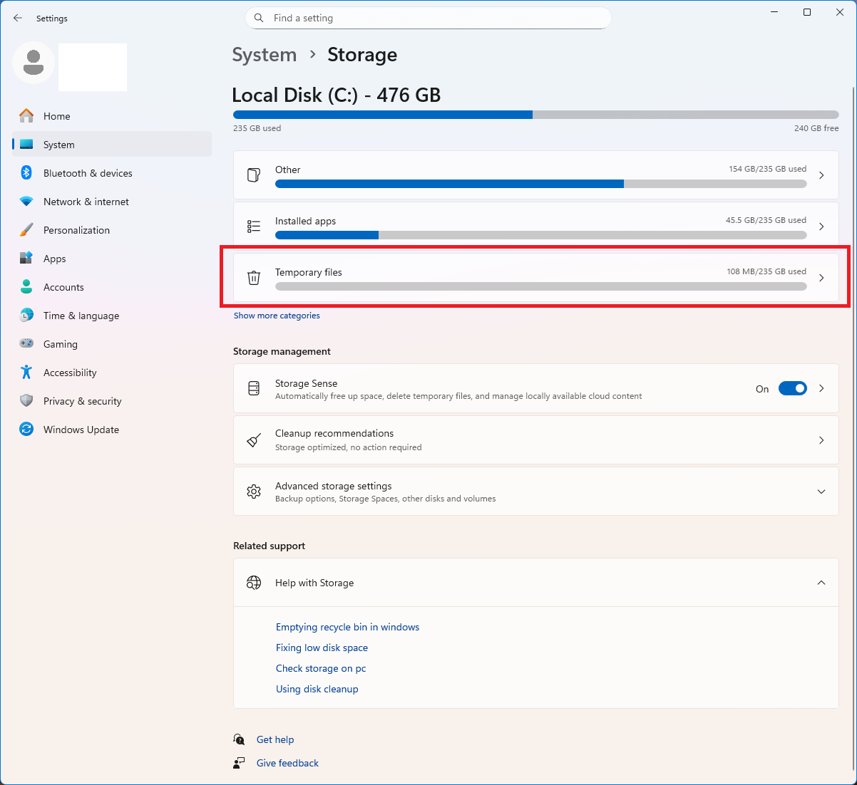Open the Fixing low disk space link
This screenshot has width=857, height=785.
point(322,648)
